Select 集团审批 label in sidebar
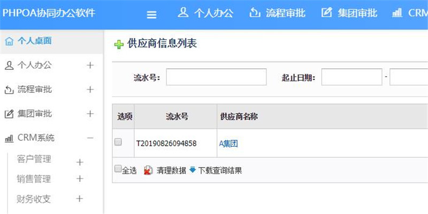 tap(35, 114)
